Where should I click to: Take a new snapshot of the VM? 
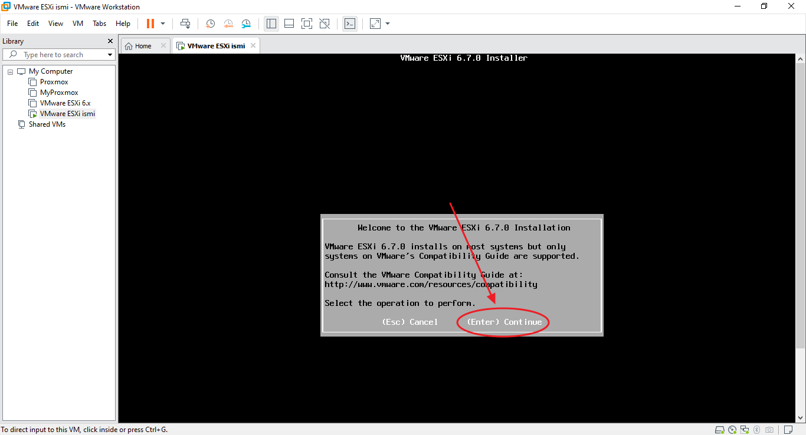(210, 24)
